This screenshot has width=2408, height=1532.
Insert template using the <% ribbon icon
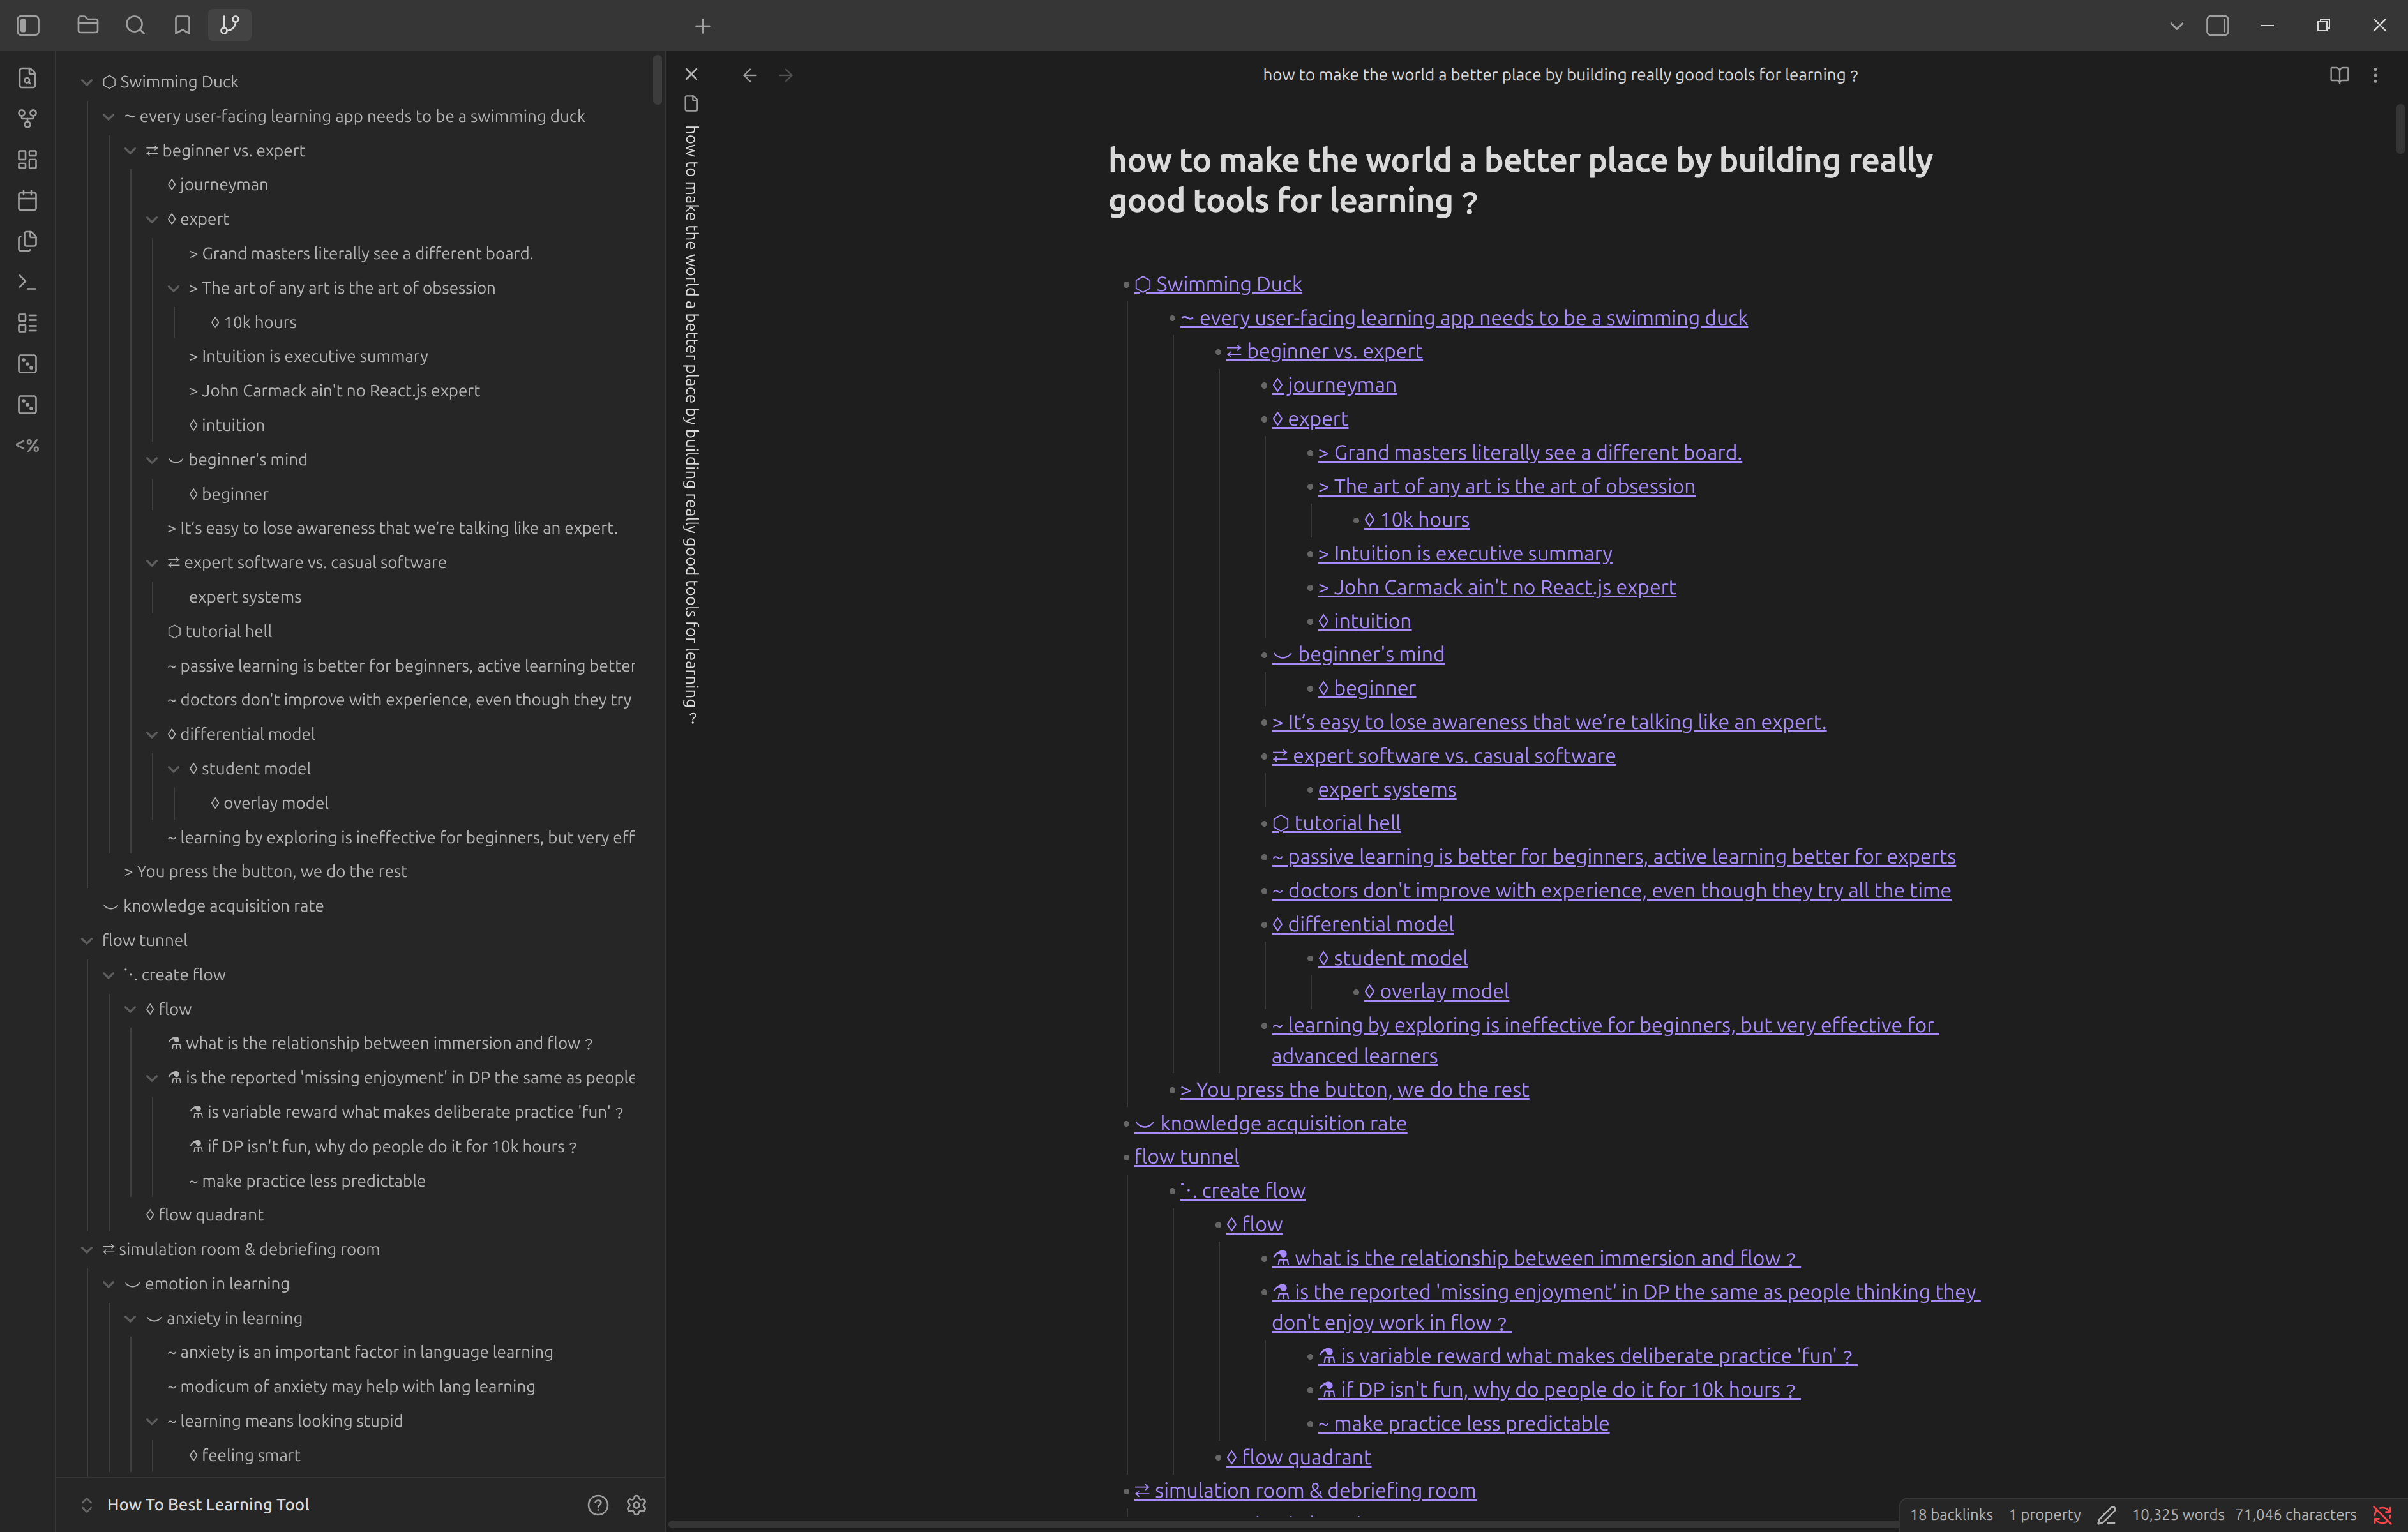pos(27,446)
